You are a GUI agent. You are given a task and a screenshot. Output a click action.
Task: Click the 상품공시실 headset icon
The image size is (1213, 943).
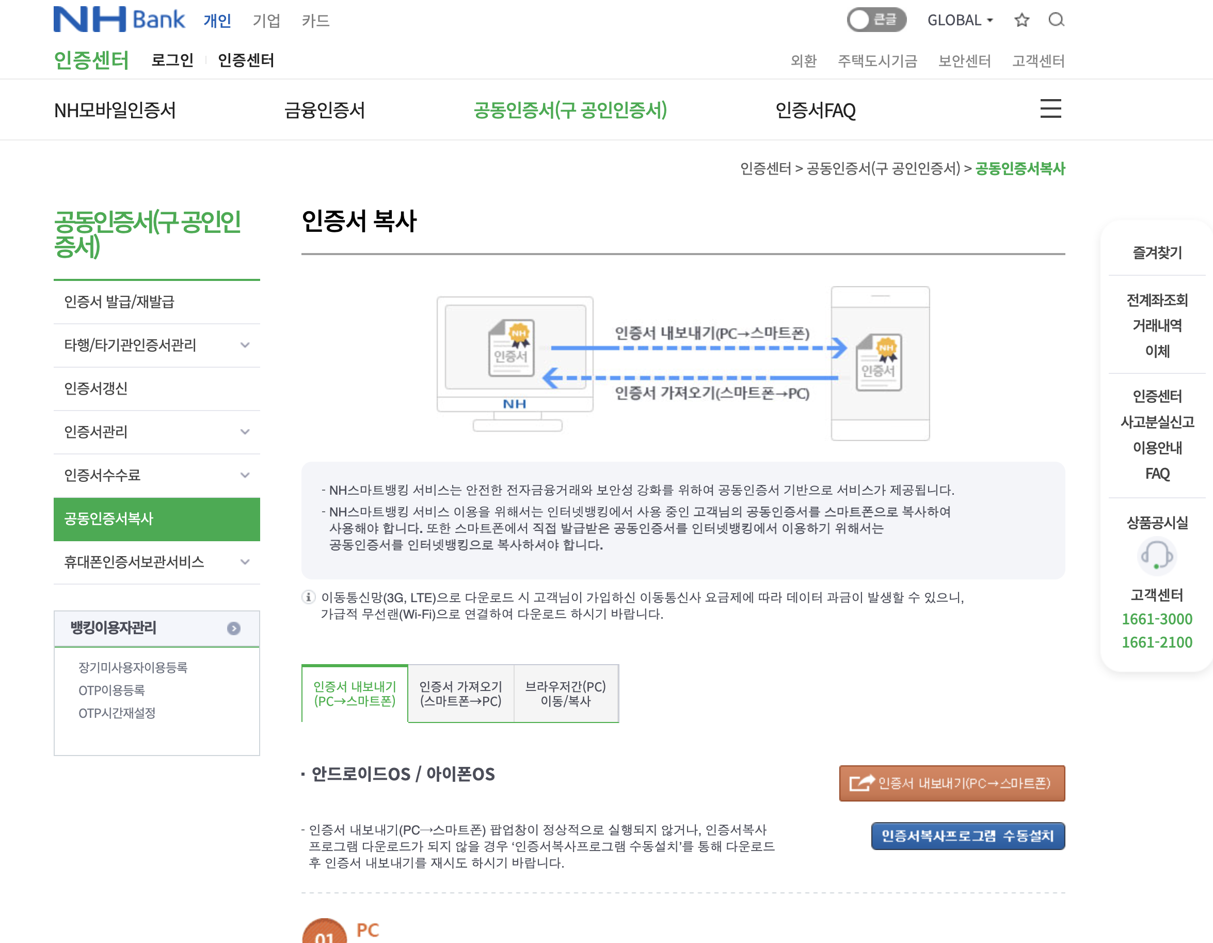[1156, 557]
